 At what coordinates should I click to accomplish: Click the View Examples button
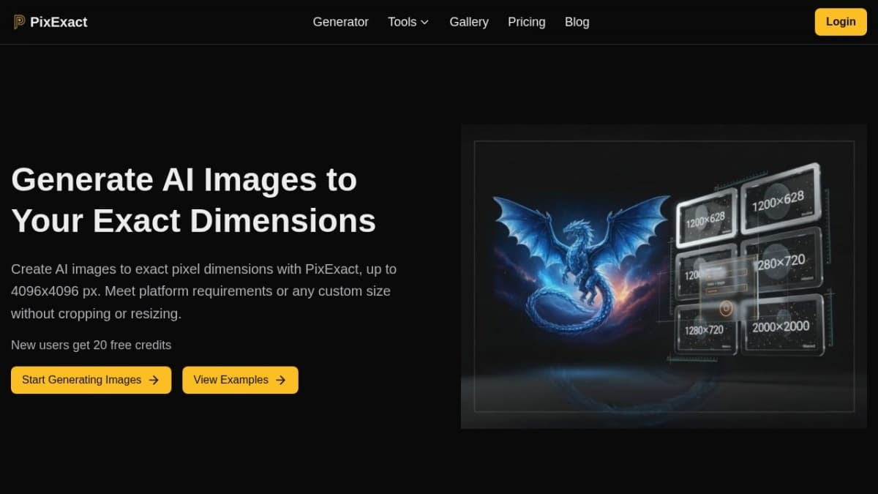tap(240, 380)
